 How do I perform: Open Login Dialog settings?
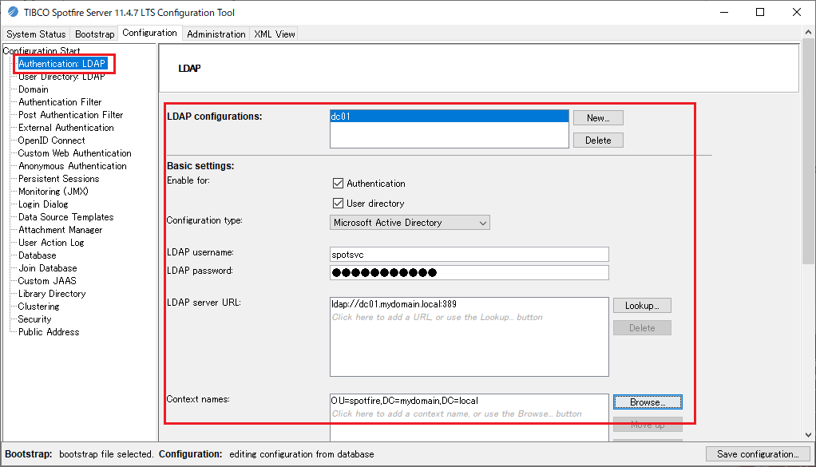click(43, 204)
